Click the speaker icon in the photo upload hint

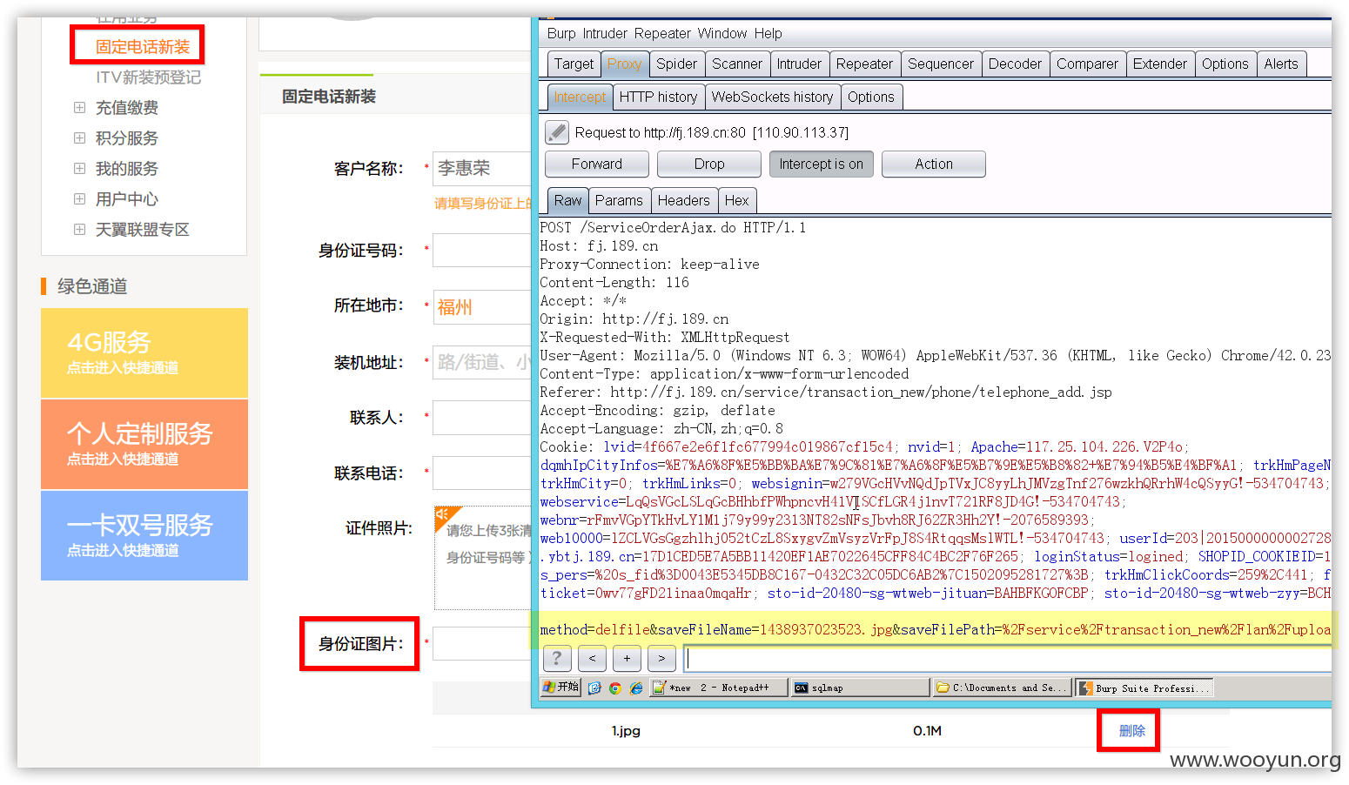pyautogui.click(x=443, y=514)
